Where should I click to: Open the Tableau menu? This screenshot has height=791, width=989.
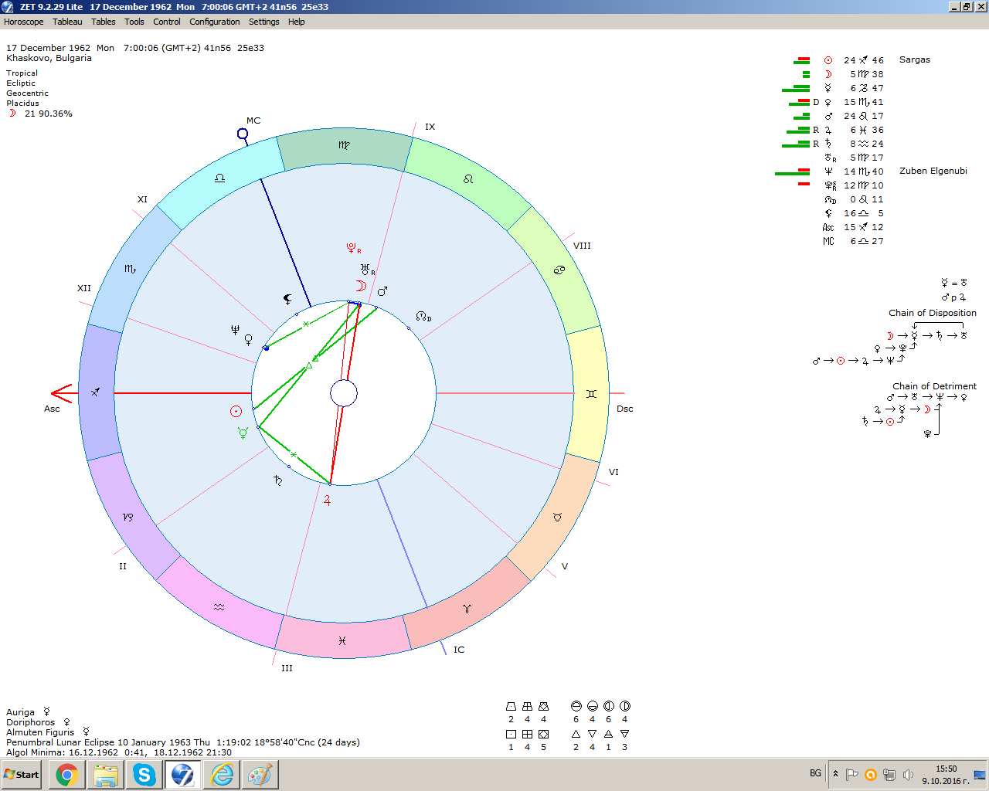coord(67,22)
